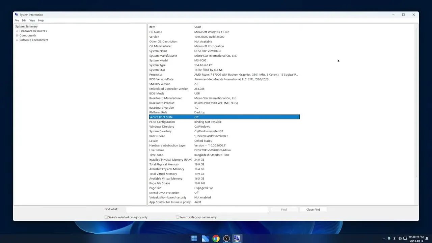Launch Google Chrome from the taskbar

216,239
